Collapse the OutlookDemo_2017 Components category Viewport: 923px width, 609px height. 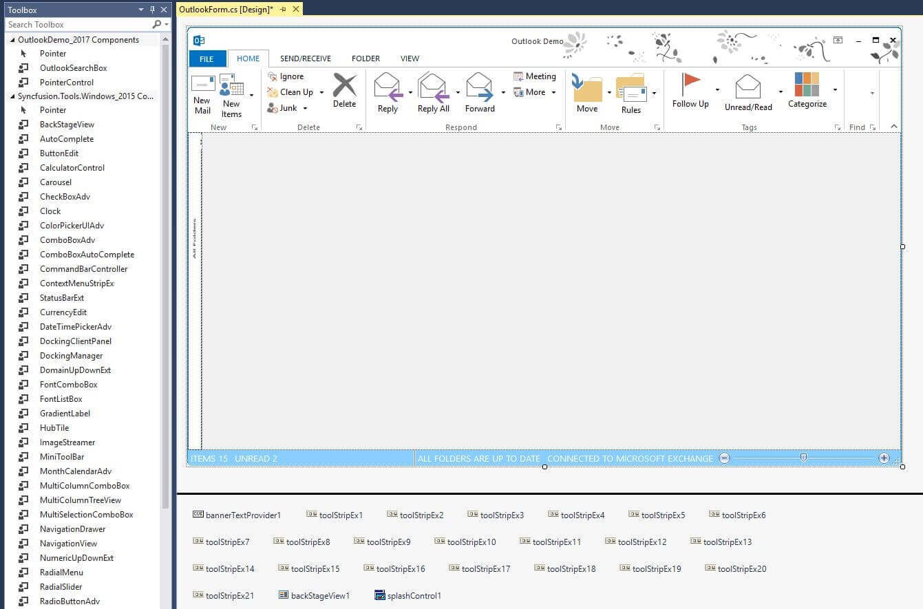[12, 40]
